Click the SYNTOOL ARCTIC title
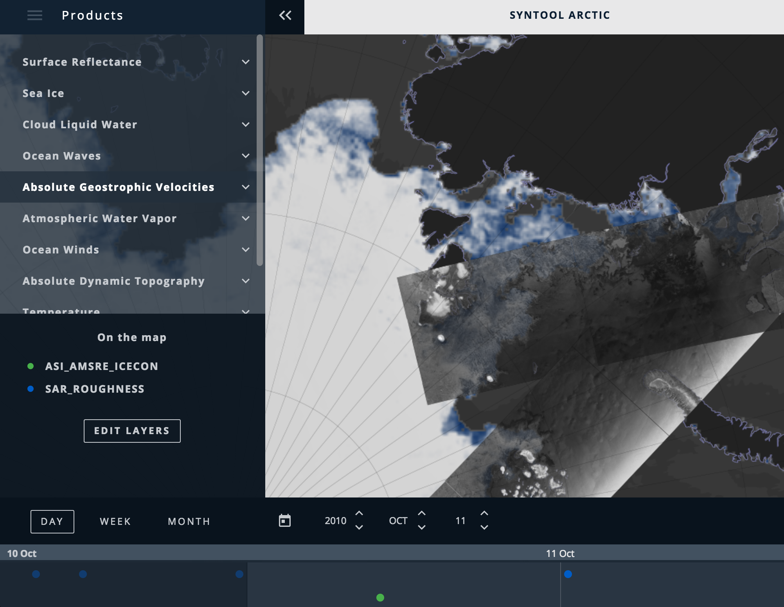 tap(560, 15)
